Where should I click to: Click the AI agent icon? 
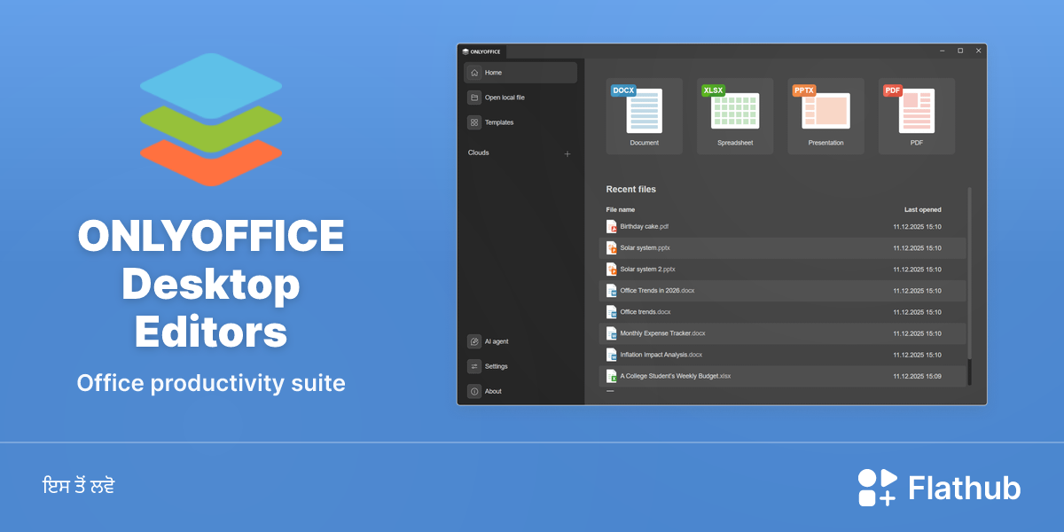pyautogui.click(x=474, y=341)
